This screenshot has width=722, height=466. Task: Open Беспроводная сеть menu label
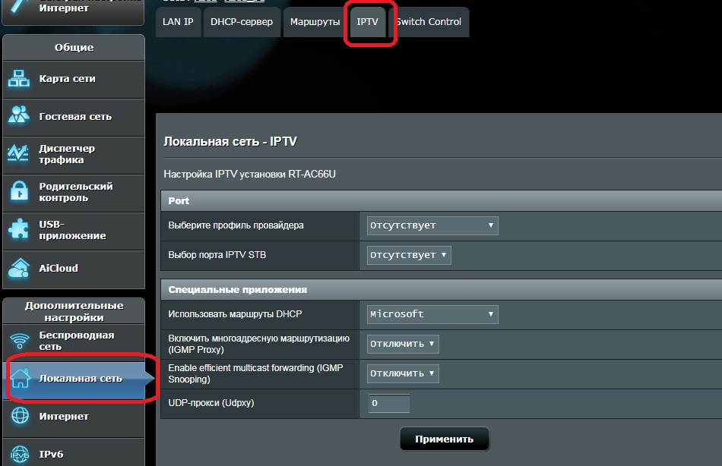[77, 341]
